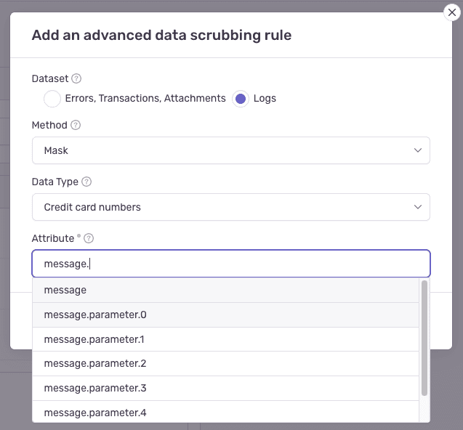
Task: Open the Method dropdown showing Mask
Action: click(230, 150)
